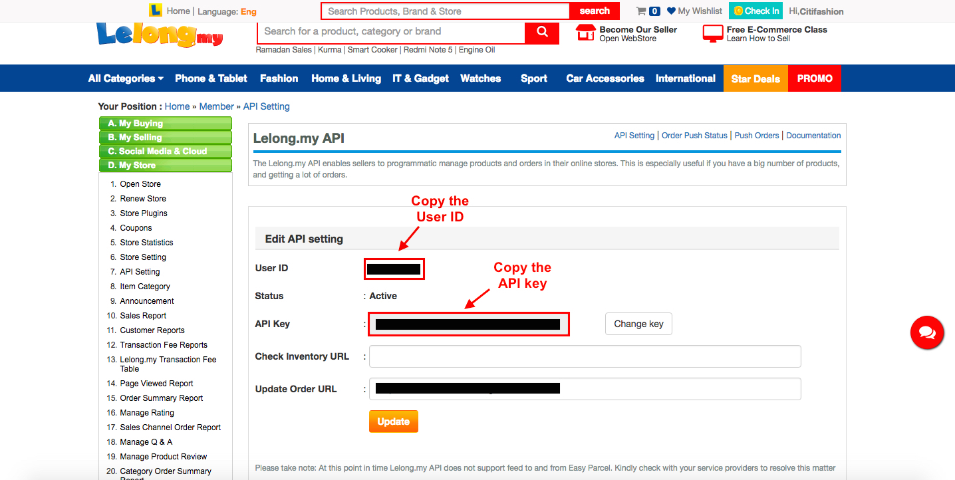The image size is (955, 480).
Task: Click the Smart Cooker suggestion link
Action: 372,50
